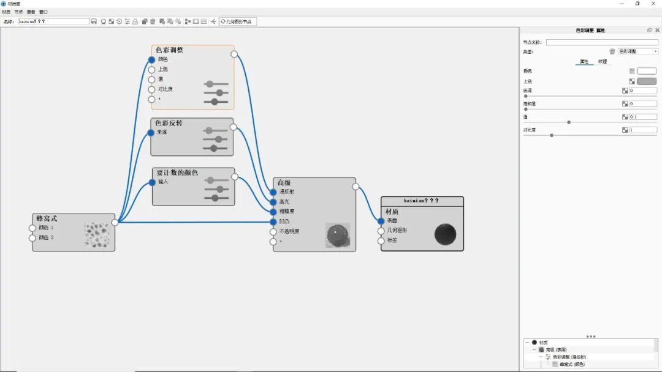Click the checker texture icon next to 上色

[x=632, y=81]
